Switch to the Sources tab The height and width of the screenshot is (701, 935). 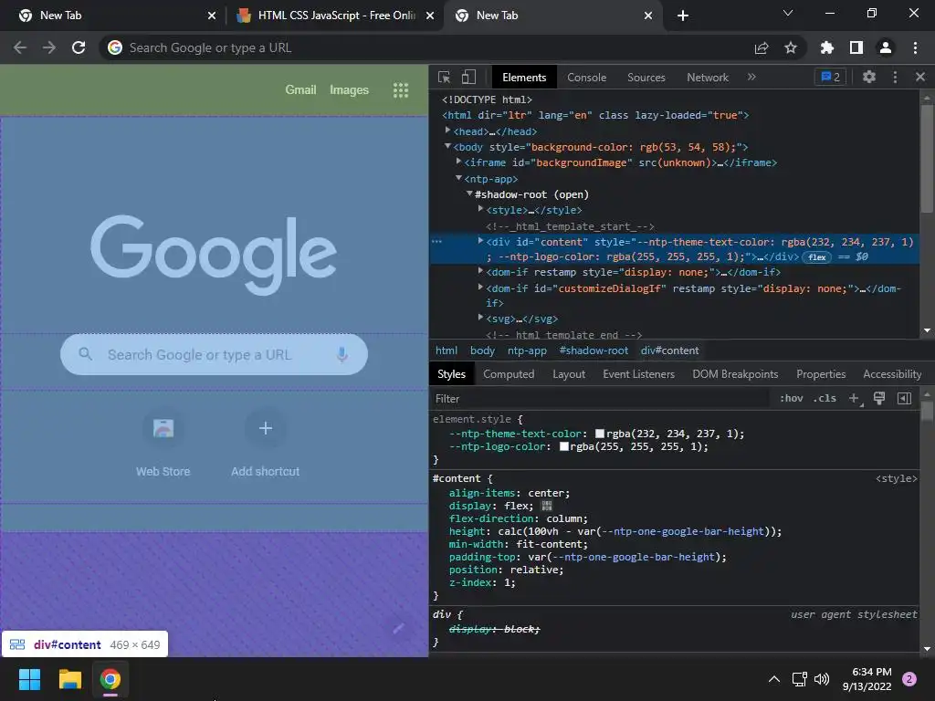click(x=646, y=77)
